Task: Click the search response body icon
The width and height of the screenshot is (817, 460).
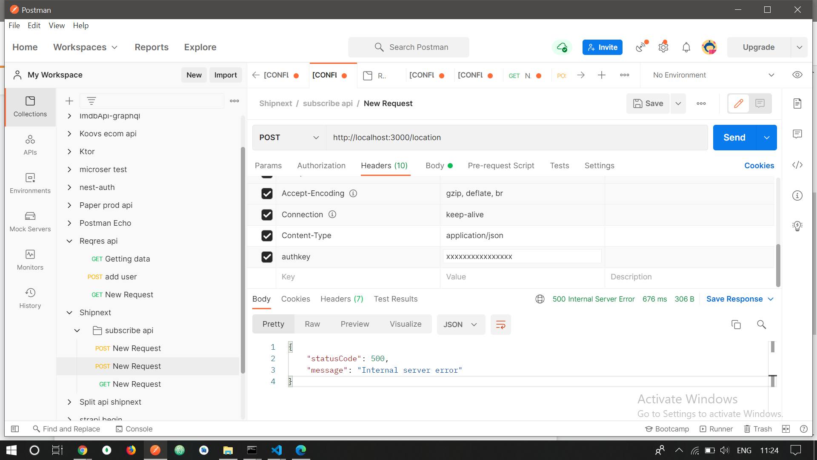Action: pyautogui.click(x=761, y=324)
